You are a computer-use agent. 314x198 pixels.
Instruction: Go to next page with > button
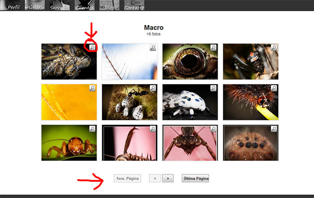(168, 178)
